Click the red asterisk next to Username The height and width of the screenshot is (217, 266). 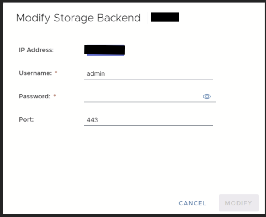pos(56,73)
